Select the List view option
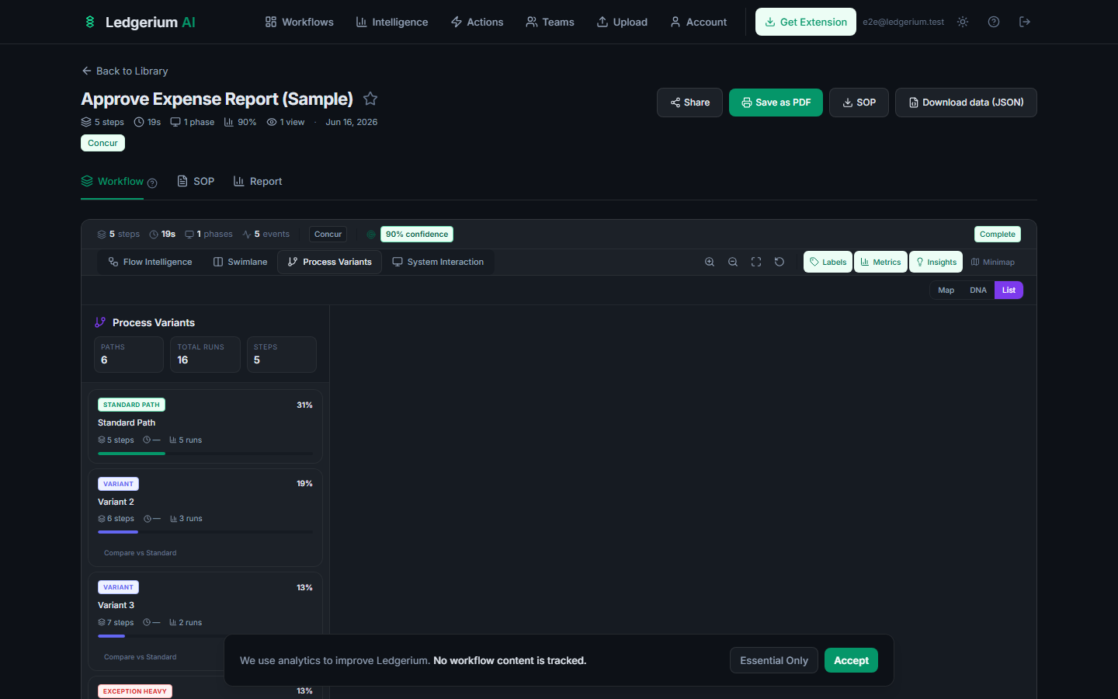This screenshot has width=1118, height=699. tap(1009, 290)
